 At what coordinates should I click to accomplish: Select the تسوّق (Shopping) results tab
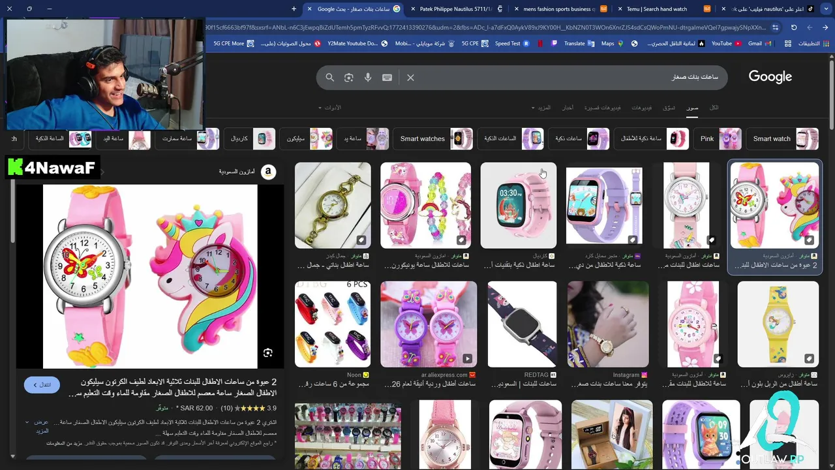coord(669,108)
